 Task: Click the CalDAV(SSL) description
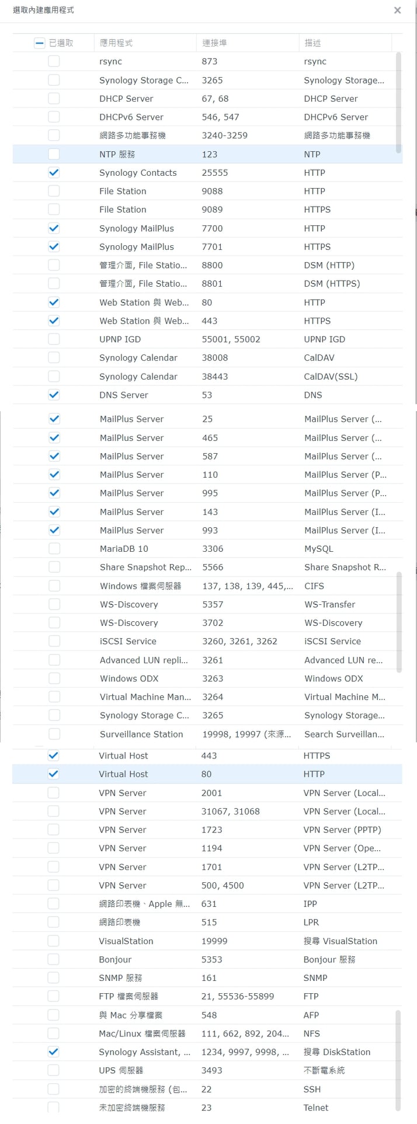[x=331, y=377]
